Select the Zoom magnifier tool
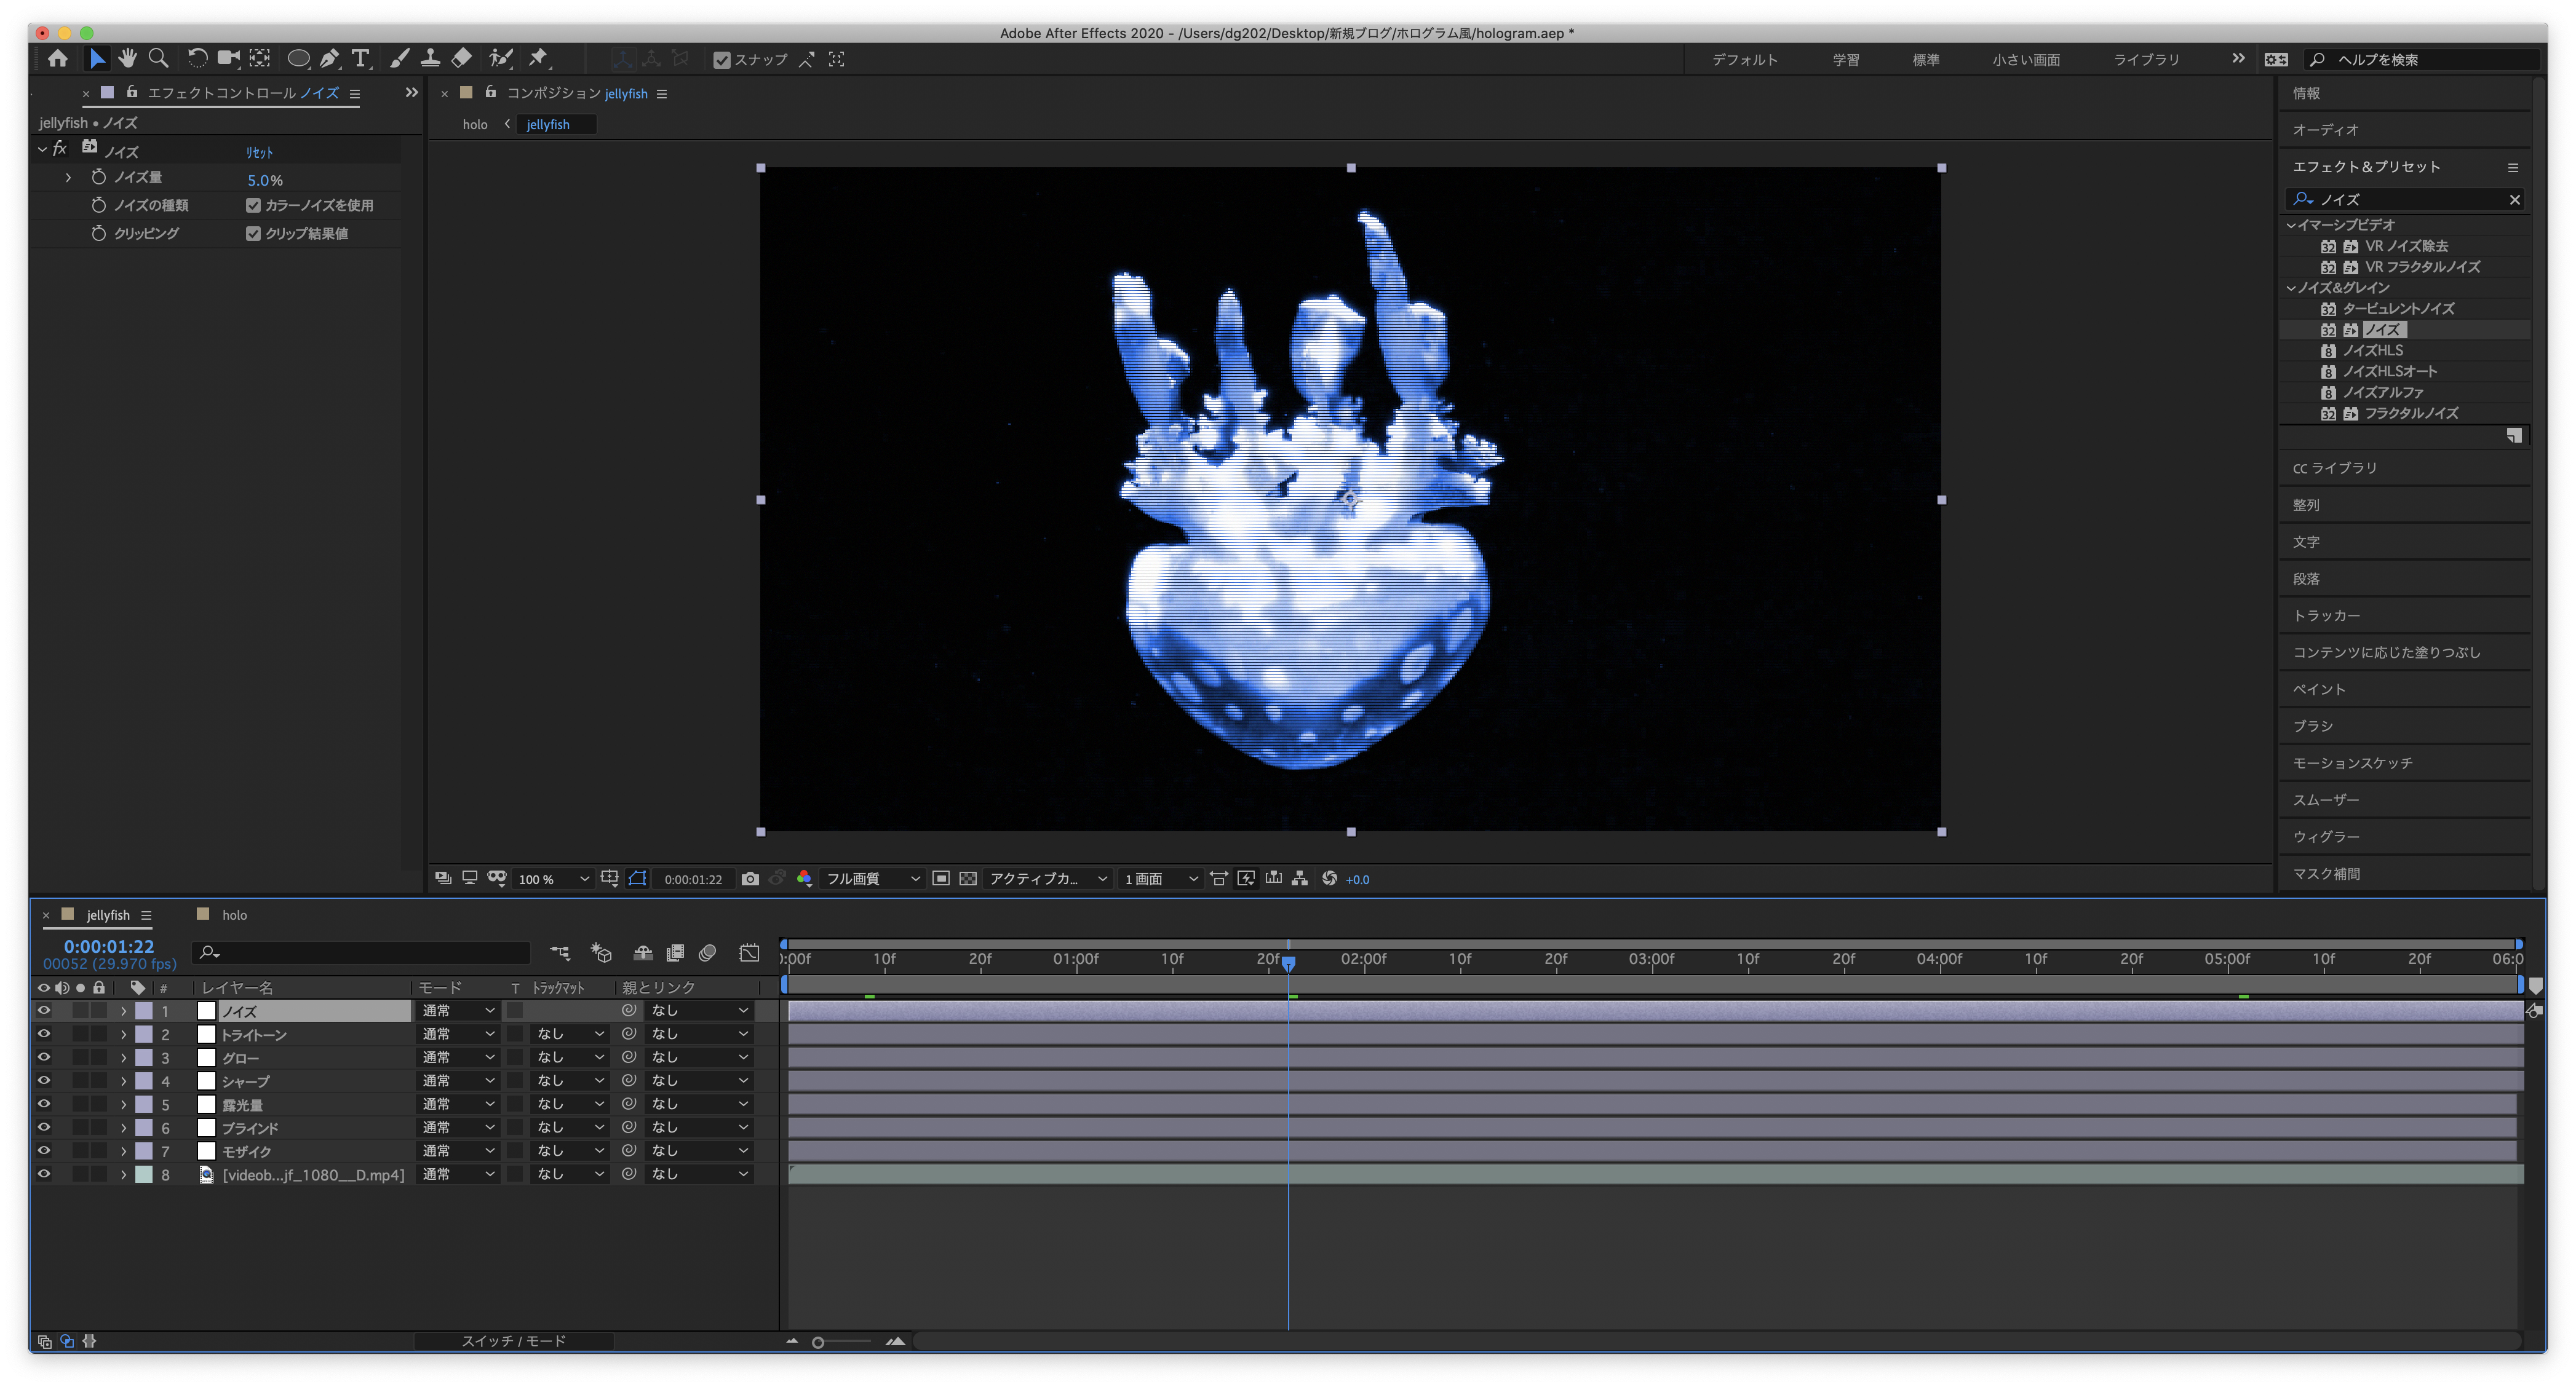This screenshot has height=1387, width=2576. coord(158,58)
